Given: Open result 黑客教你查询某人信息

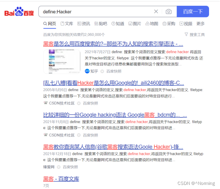Looking at the screenshot, I should click(x=113, y=147).
